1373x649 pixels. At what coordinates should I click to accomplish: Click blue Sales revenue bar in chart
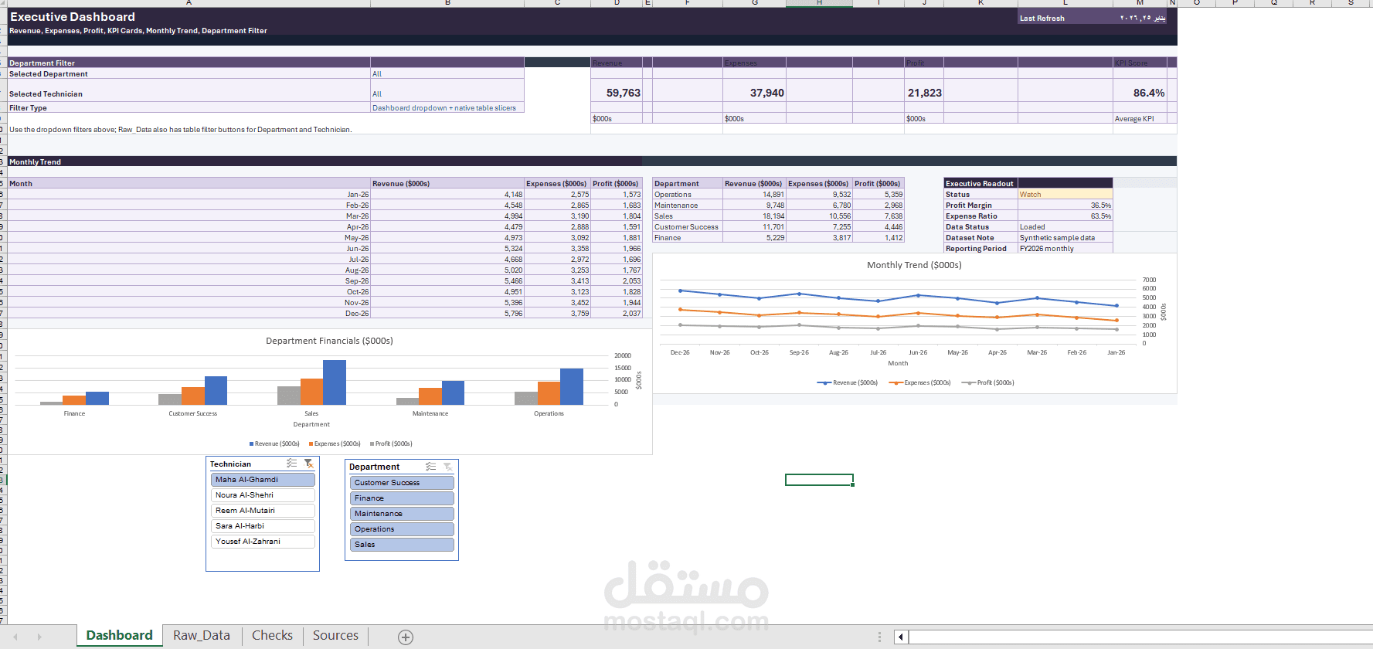coord(335,382)
